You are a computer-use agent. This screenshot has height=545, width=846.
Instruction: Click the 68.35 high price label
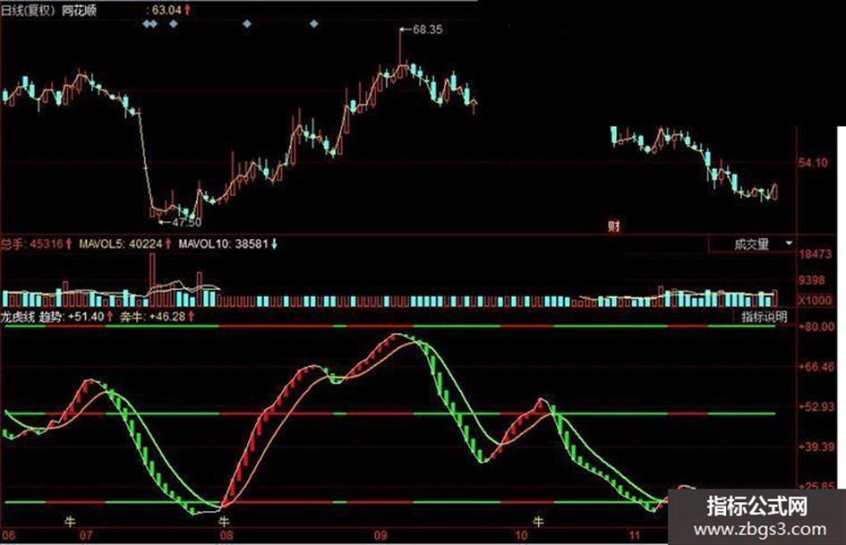click(427, 30)
